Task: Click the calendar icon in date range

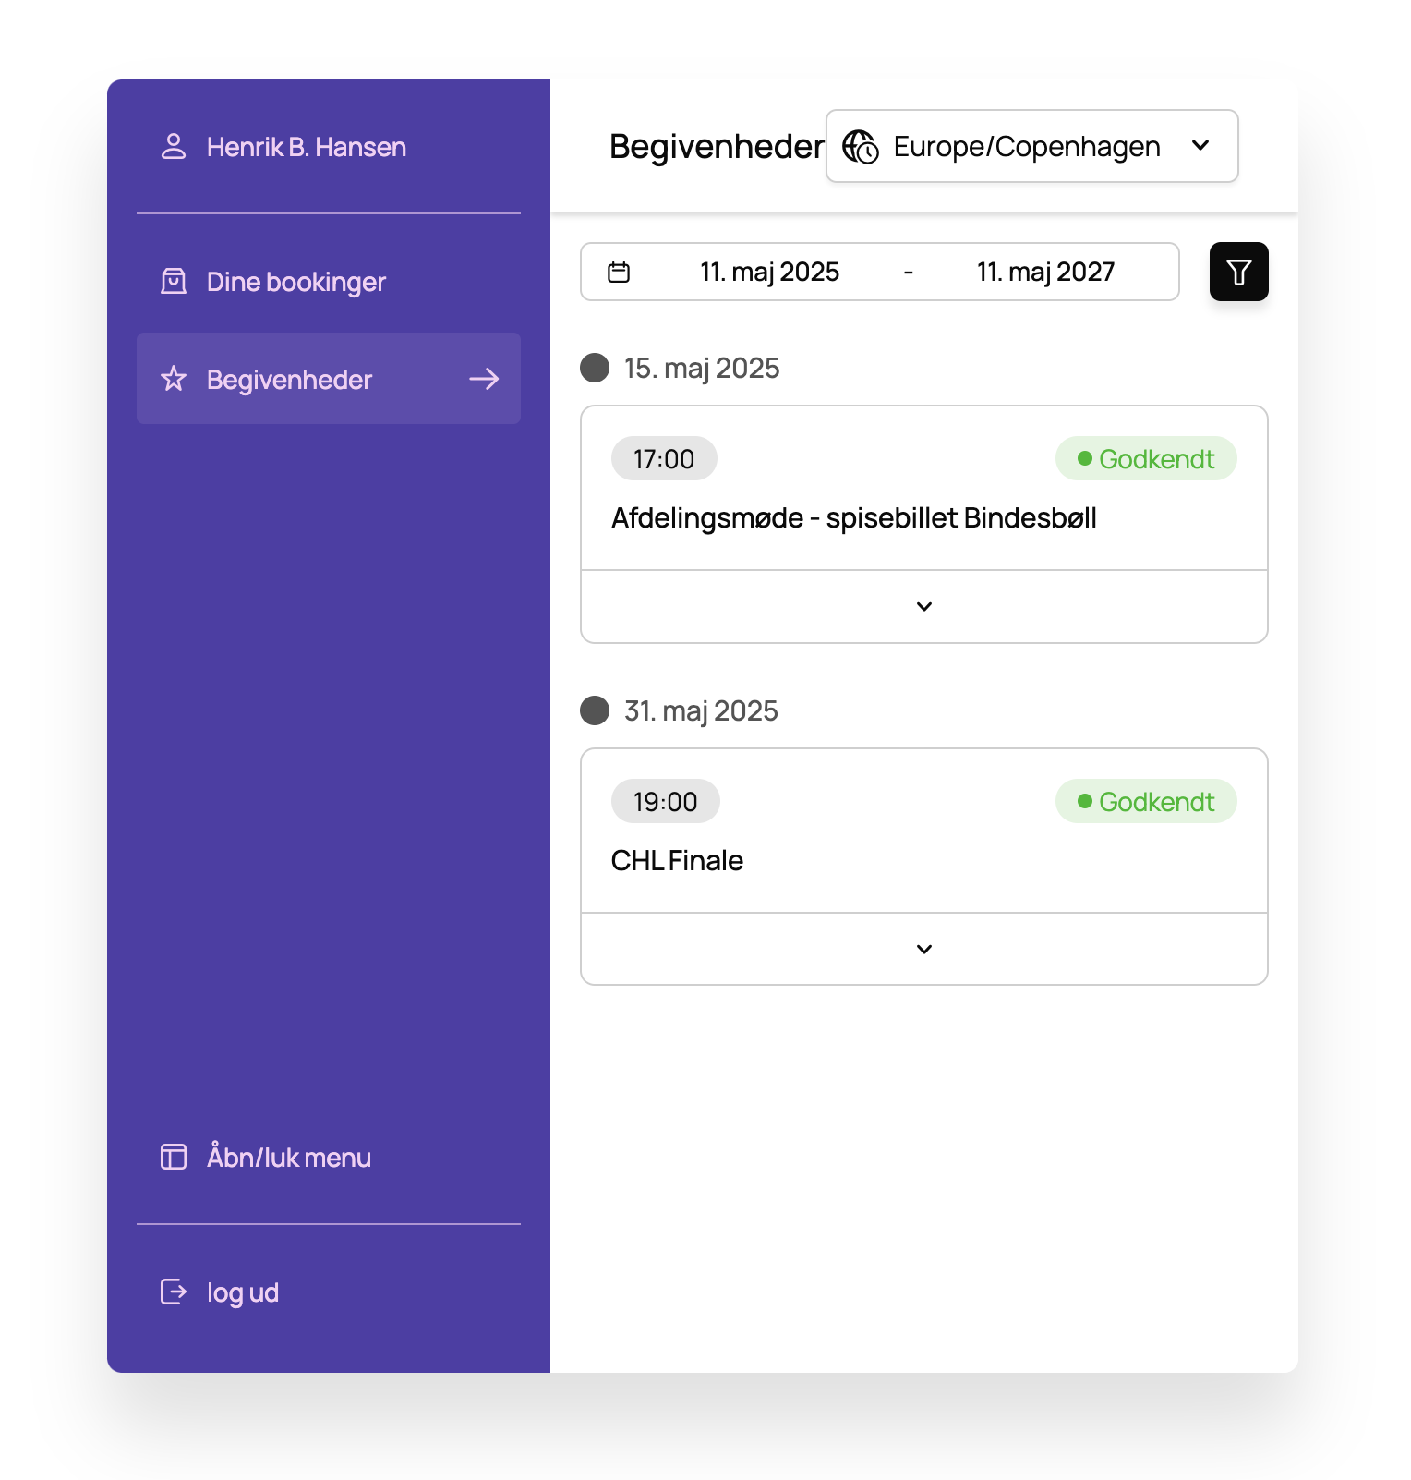Action: point(619,272)
